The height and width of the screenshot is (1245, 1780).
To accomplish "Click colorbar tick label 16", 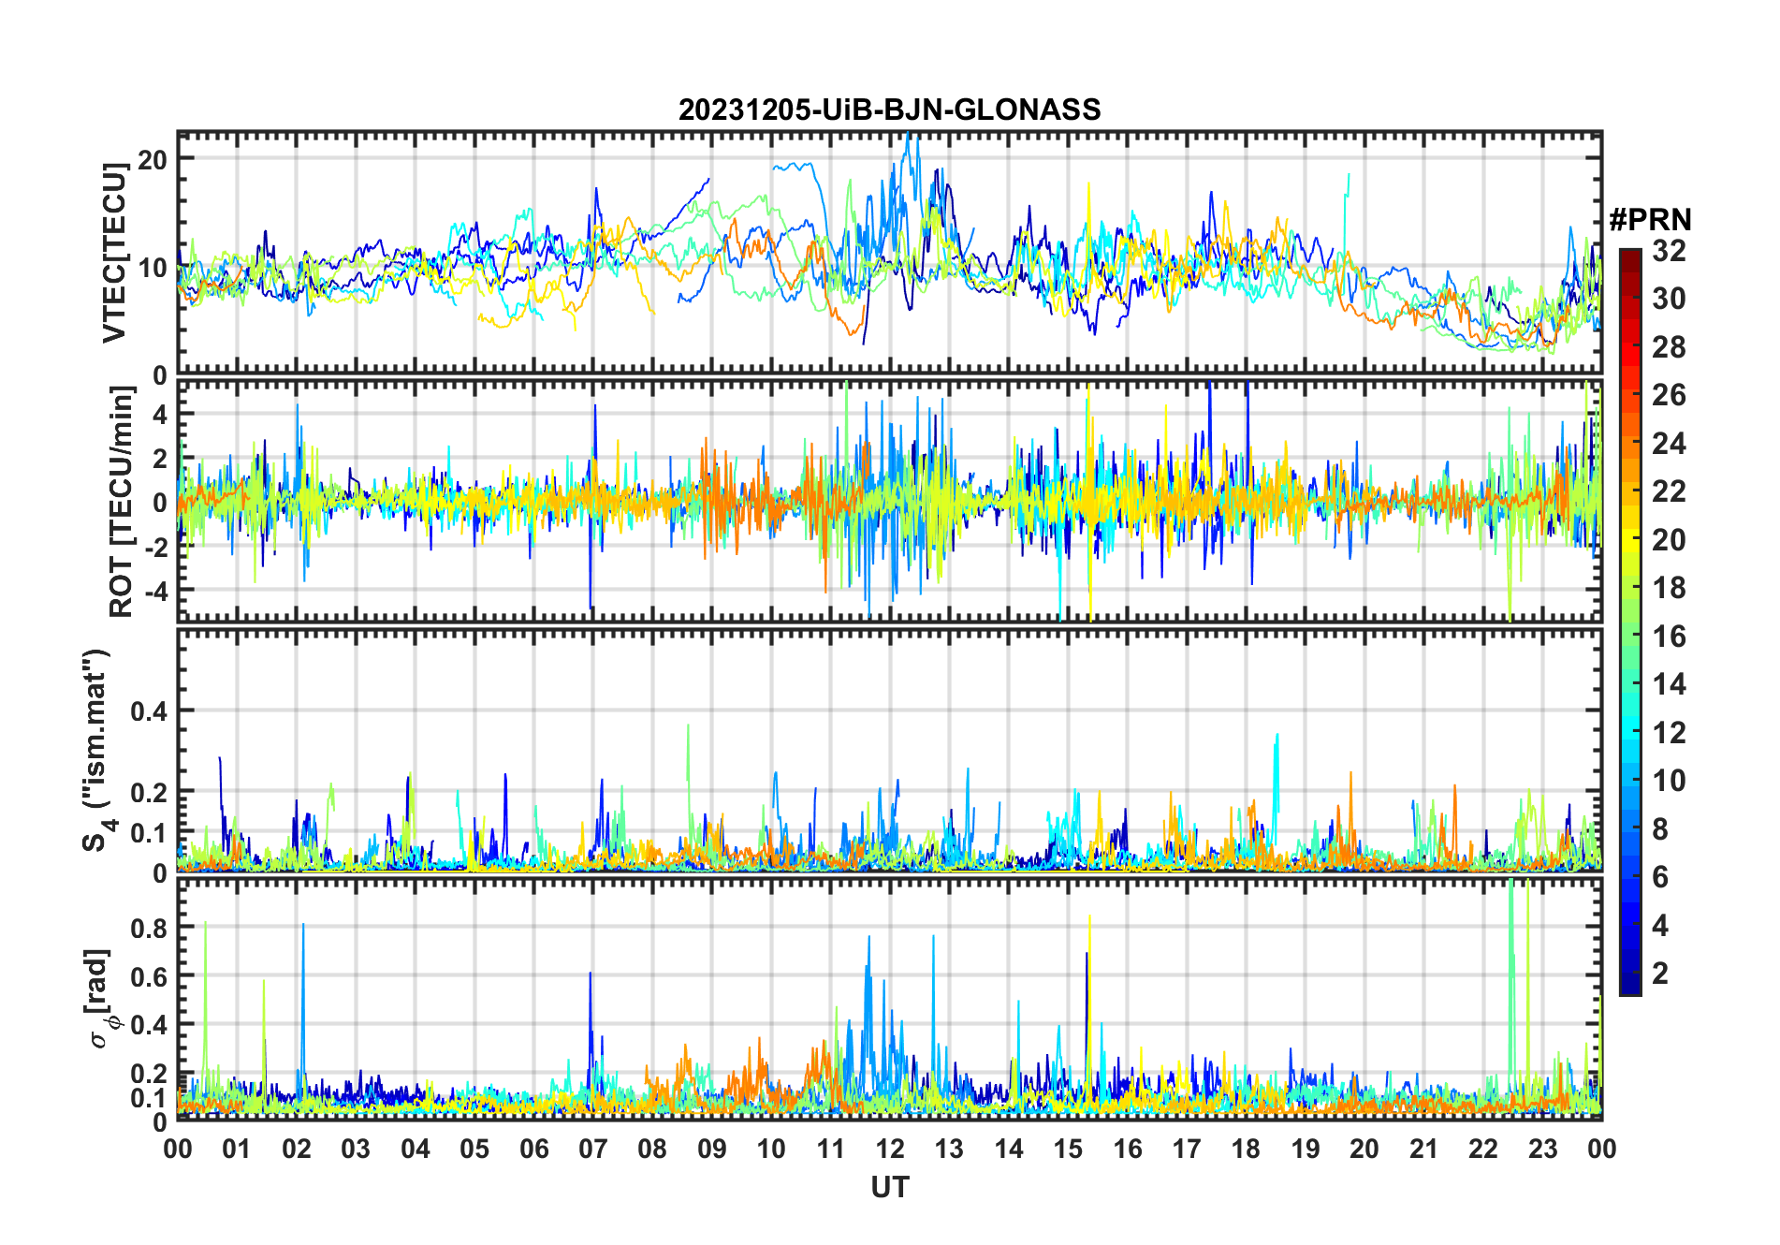I will click(1669, 637).
